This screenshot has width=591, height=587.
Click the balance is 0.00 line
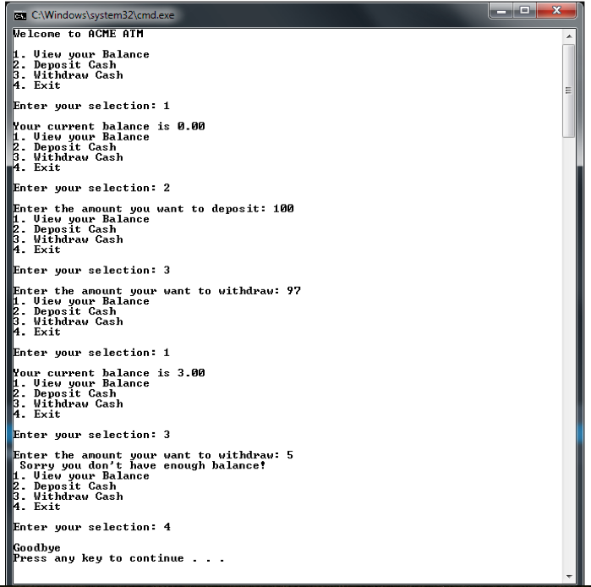pos(109,126)
